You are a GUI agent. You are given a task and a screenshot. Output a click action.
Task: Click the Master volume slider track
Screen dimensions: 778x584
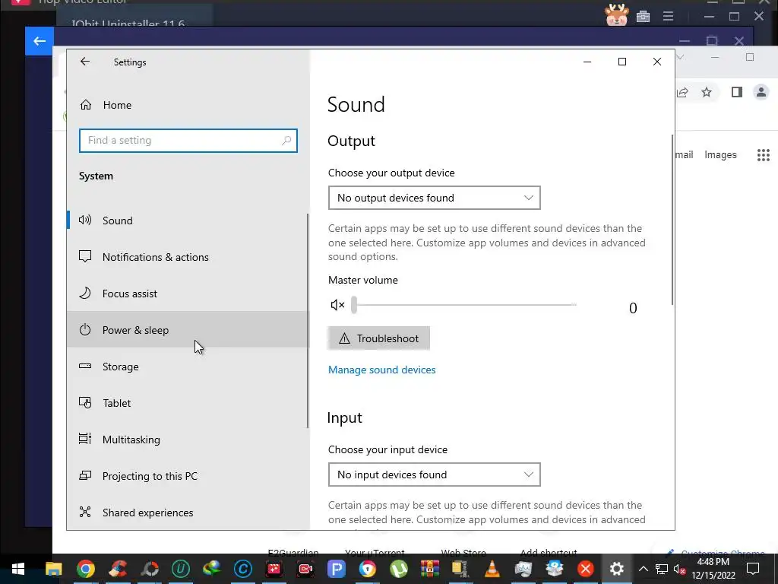(464, 305)
